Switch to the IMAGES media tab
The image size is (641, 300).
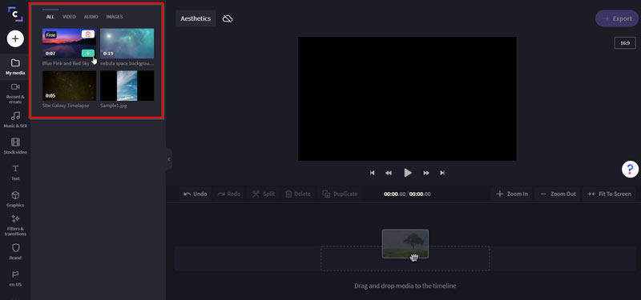click(115, 17)
